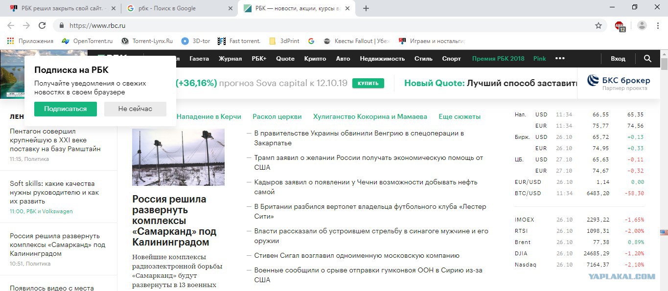This screenshot has height=291, width=668.
Task: View site info via the padlock icon
Action: click(x=62, y=25)
